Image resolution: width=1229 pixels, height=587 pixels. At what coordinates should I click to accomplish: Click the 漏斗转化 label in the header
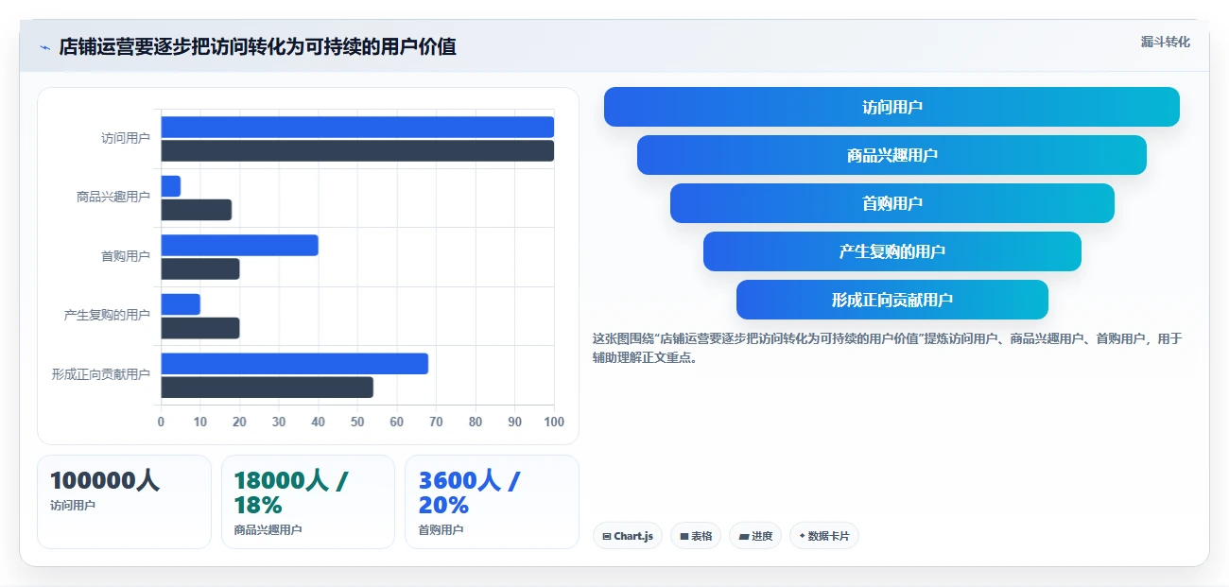pos(1165,42)
